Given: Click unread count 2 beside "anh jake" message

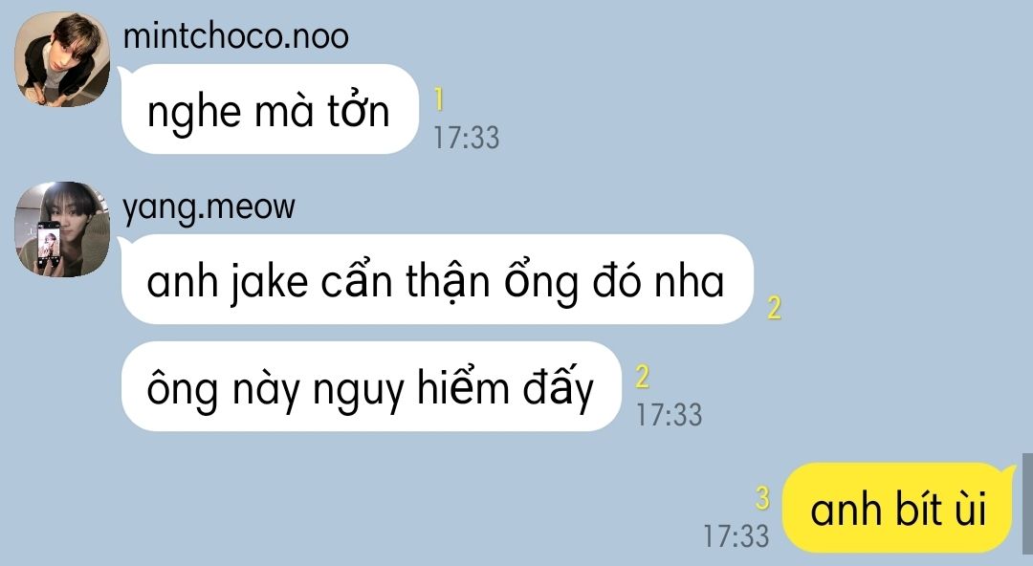Looking at the screenshot, I should click(x=774, y=308).
